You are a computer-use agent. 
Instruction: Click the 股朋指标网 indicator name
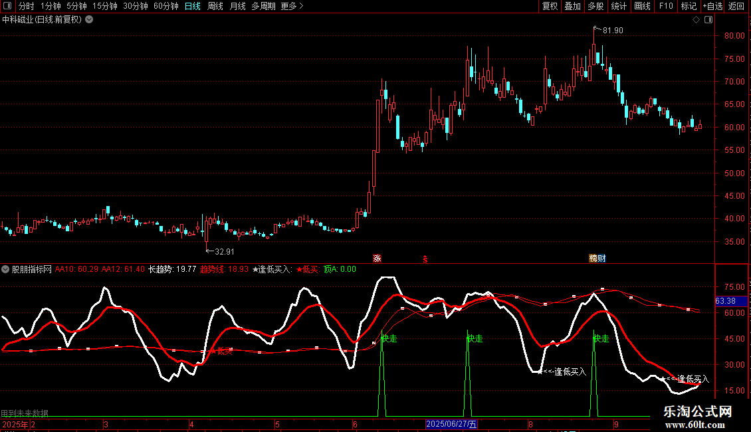tap(32, 269)
